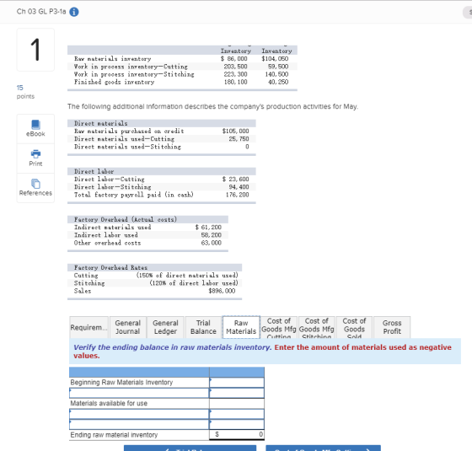Open the label dropdown below Beginning Raw Materials
The width and height of the screenshot is (472, 451).
139,393
